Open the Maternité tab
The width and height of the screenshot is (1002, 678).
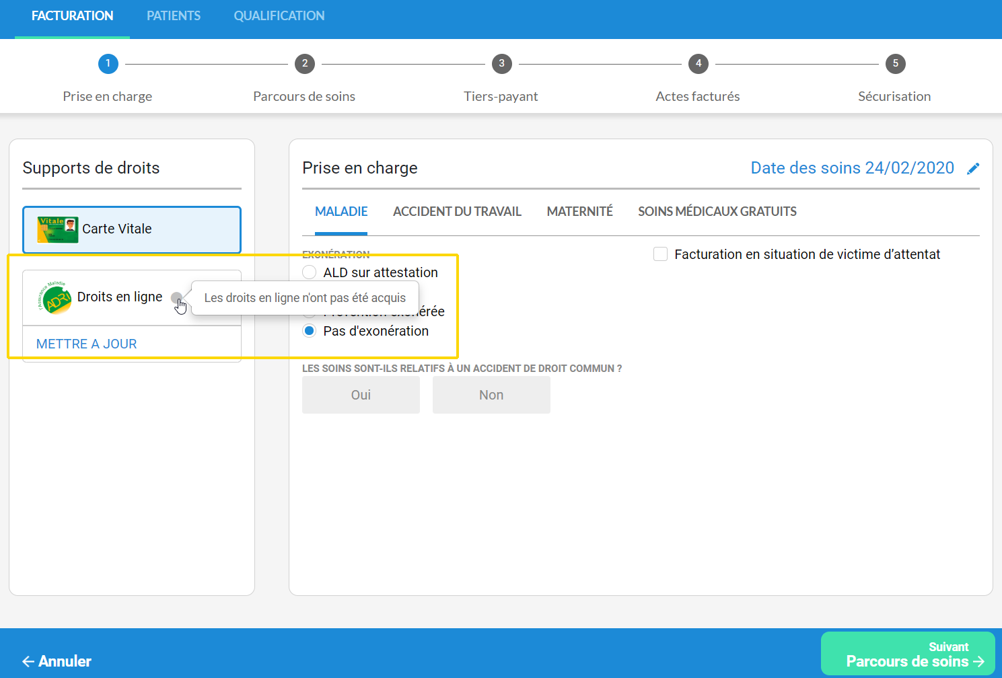(x=579, y=212)
